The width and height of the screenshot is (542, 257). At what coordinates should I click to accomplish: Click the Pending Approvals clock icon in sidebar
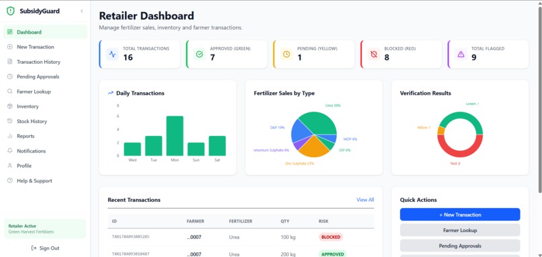tap(10, 77)
